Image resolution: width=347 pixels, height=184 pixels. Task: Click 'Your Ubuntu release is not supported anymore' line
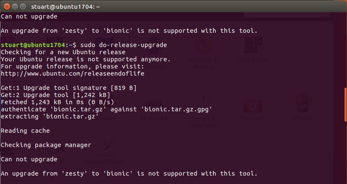(x=86, y=59)
